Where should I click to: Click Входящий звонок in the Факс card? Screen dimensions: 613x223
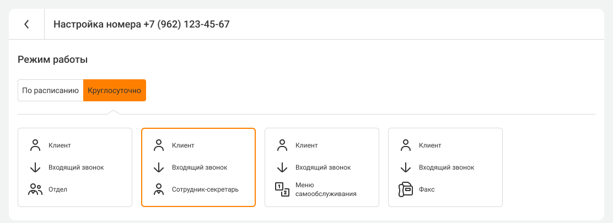447,167
